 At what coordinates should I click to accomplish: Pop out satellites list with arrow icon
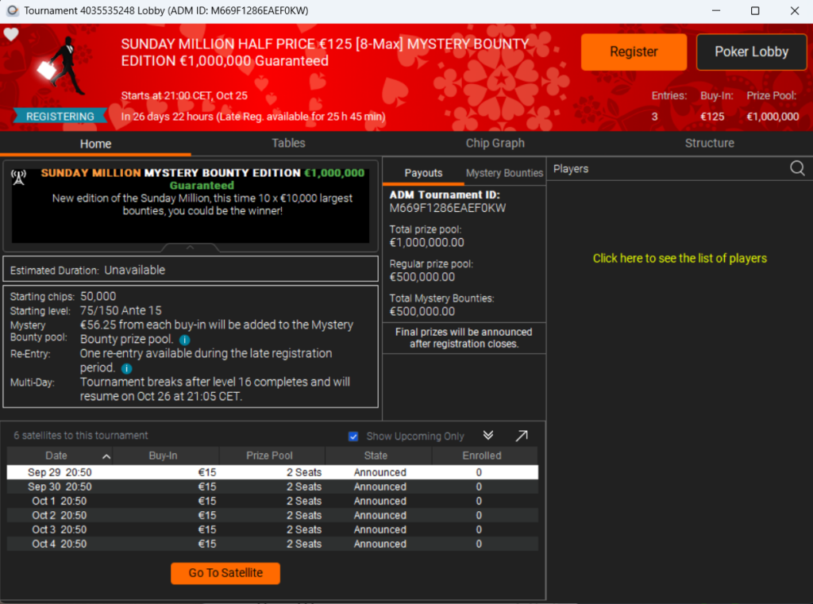click(x=522, y=436)
